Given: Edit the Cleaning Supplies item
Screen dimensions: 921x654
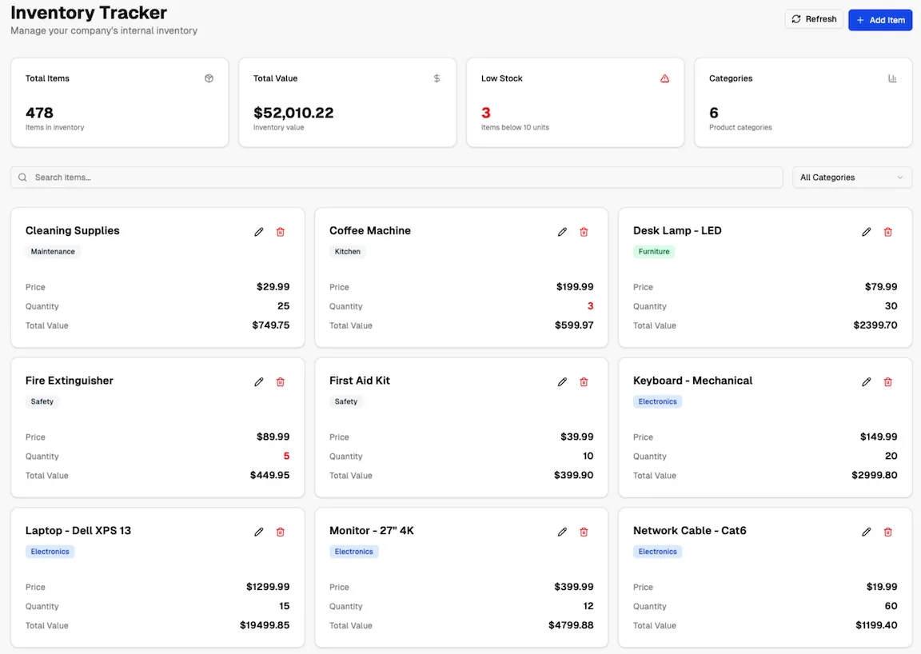Looking at the screenshot, I should (258, 232).
